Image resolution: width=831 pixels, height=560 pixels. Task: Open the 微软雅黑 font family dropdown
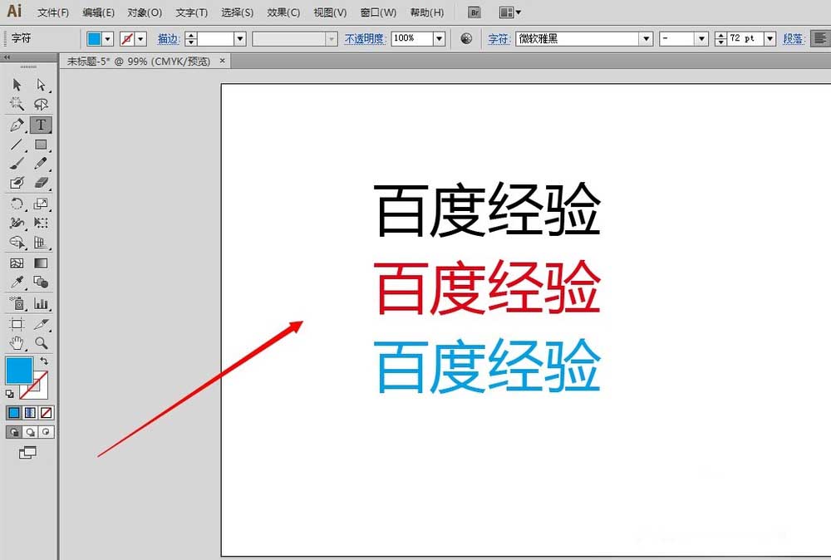click(646, 39)
